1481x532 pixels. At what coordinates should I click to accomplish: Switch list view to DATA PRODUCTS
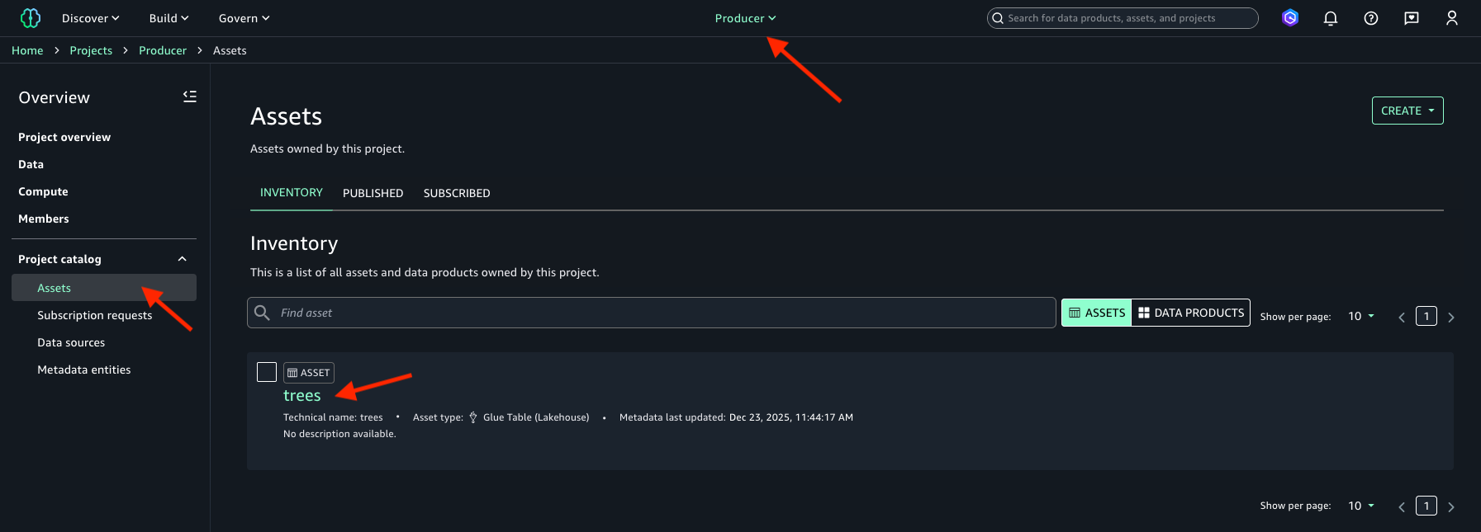1191,313
